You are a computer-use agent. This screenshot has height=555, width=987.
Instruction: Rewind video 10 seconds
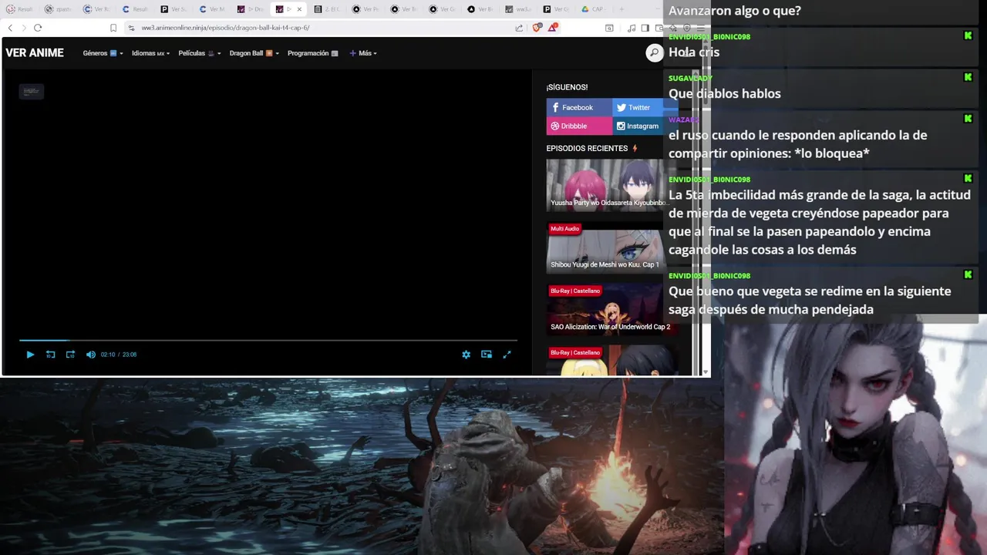click(50, 355)
